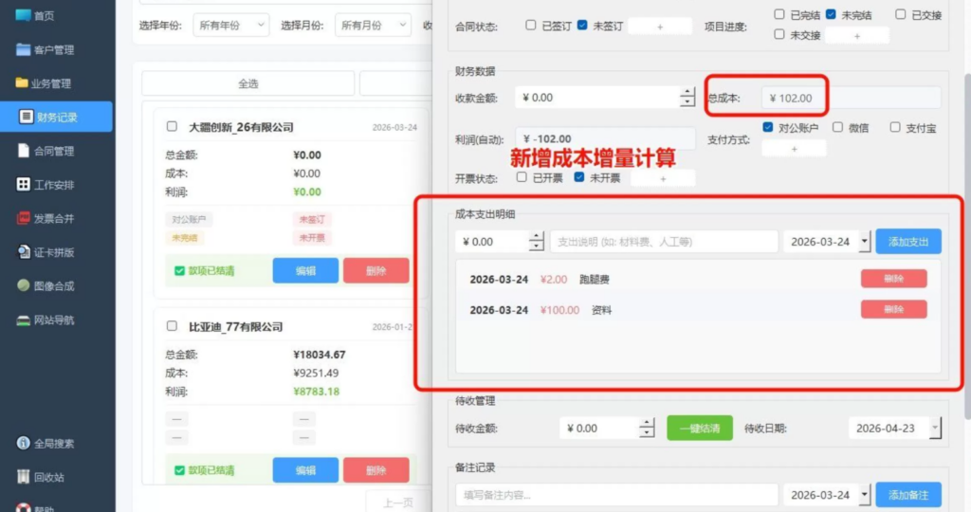
Task: Click the 网站导航 icon in sidebar
Action: pos(23,320)
